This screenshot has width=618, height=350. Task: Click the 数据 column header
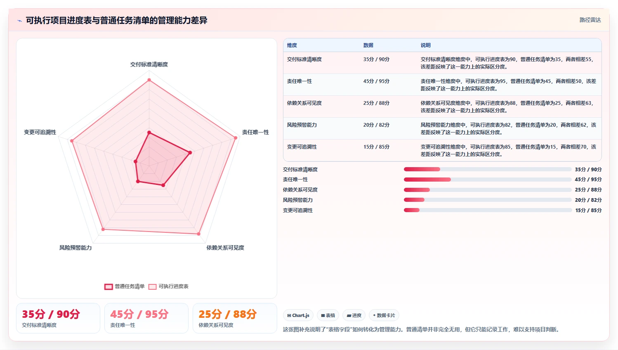tap(368, 45)
